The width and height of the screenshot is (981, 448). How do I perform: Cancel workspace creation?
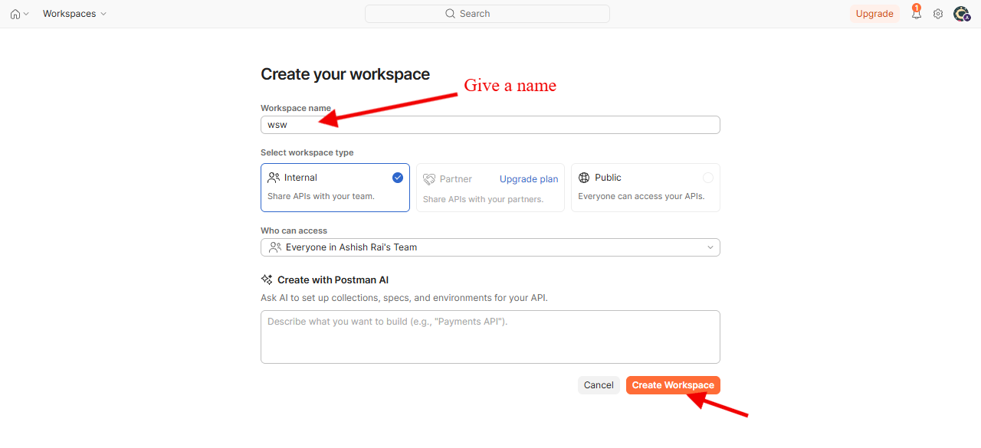click(599, 385)
